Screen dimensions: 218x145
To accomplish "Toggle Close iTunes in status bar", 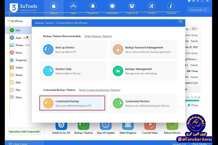I will click(18, 144).
